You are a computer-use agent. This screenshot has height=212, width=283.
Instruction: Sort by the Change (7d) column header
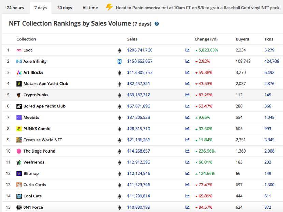[206, 39]
